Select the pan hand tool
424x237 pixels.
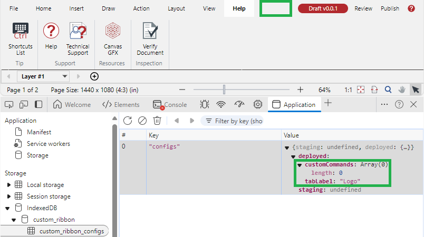[x=401, y=90]
